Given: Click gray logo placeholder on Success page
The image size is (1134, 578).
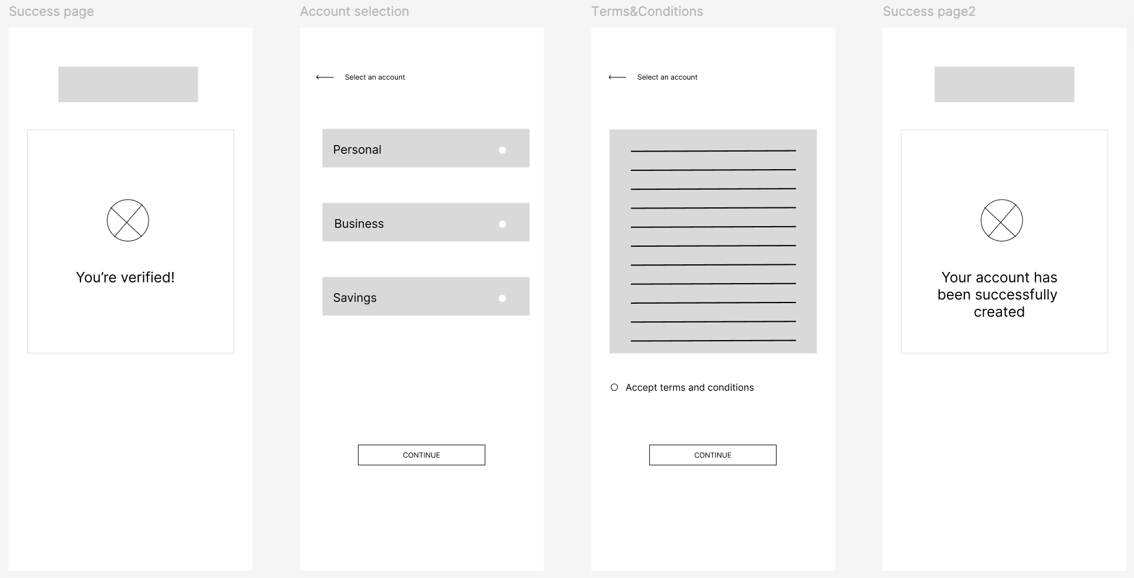Looking at the screenshot, I should (128, 85).
